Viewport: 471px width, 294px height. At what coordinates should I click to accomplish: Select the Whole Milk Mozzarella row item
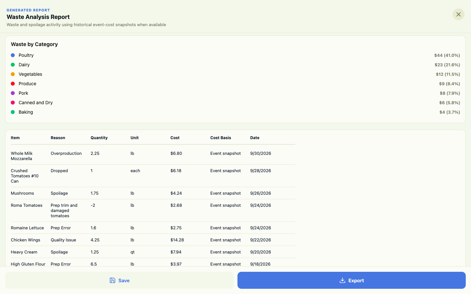(22, 156)
